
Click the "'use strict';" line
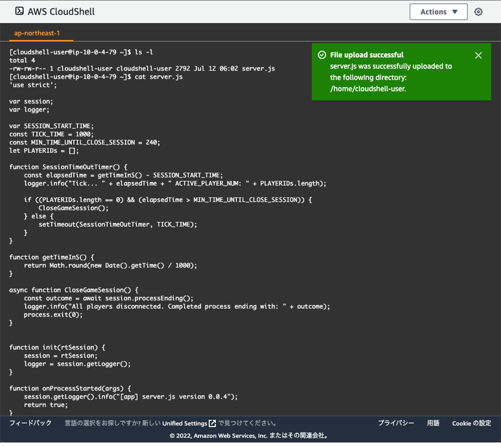[33, 85]
